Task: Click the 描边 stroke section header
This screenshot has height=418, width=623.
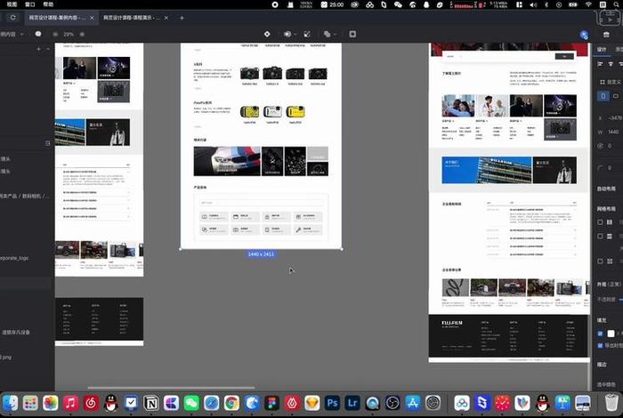Action: point(602,364)
